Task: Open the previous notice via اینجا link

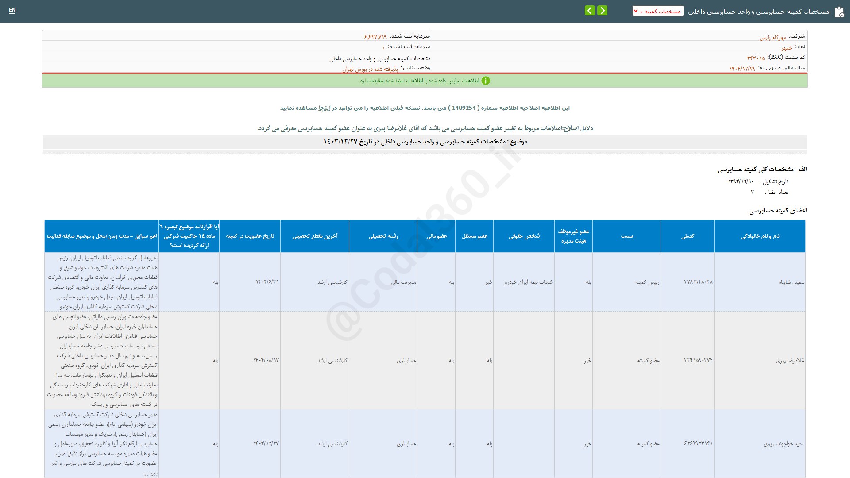Action: 325,108
